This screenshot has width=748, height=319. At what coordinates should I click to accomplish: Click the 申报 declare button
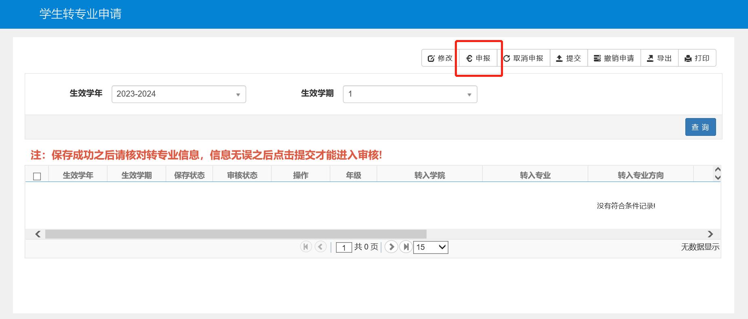click(478, 58)
